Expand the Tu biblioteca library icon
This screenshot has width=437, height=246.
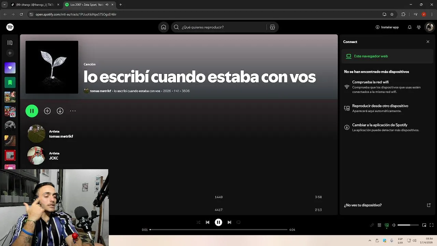point(10,43)
